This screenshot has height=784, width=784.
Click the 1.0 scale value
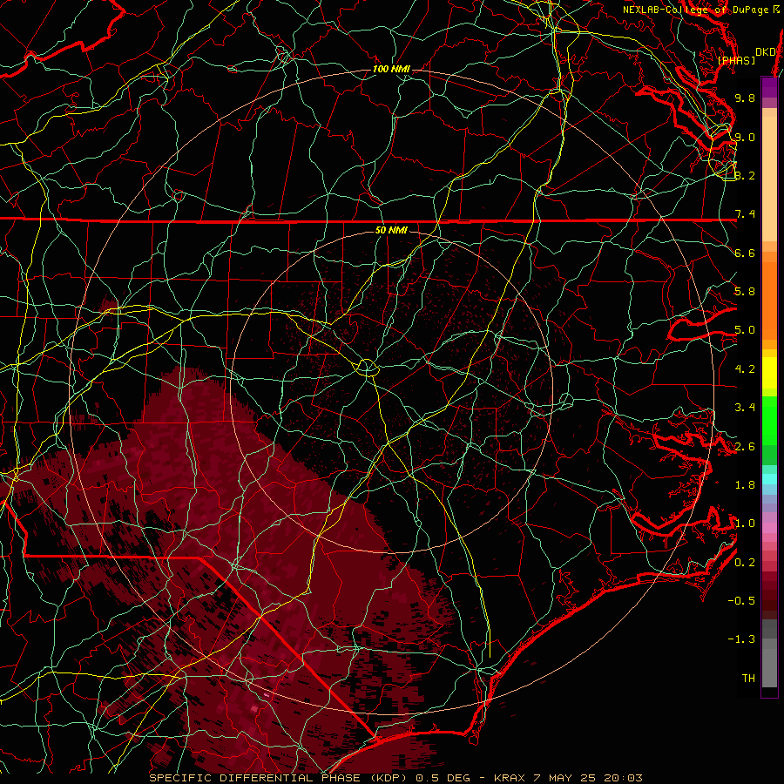(x=745, y=524)
